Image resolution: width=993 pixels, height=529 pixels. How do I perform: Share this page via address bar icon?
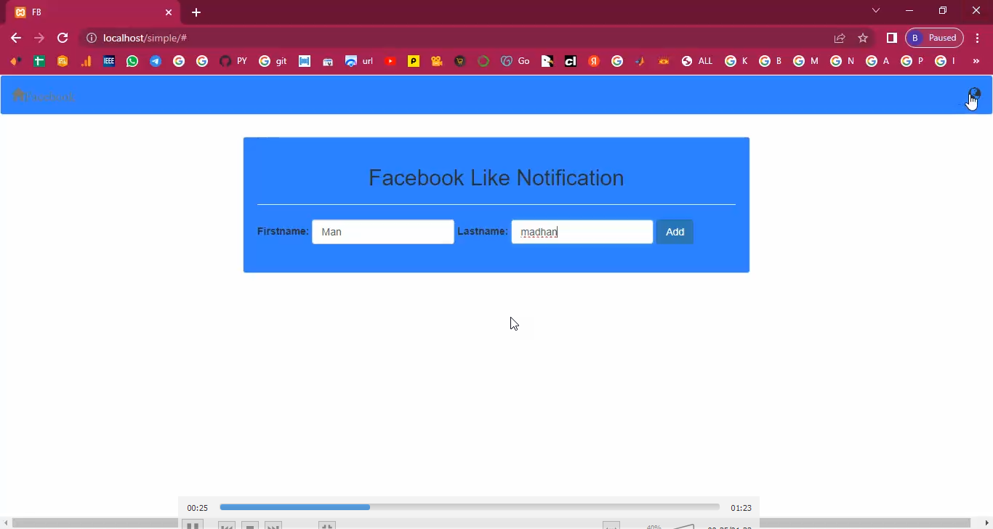click(840, 38)
